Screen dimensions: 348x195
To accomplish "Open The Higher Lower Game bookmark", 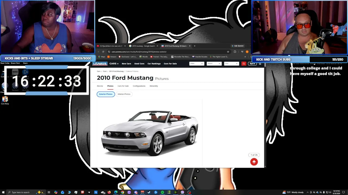I will point(219,57).
